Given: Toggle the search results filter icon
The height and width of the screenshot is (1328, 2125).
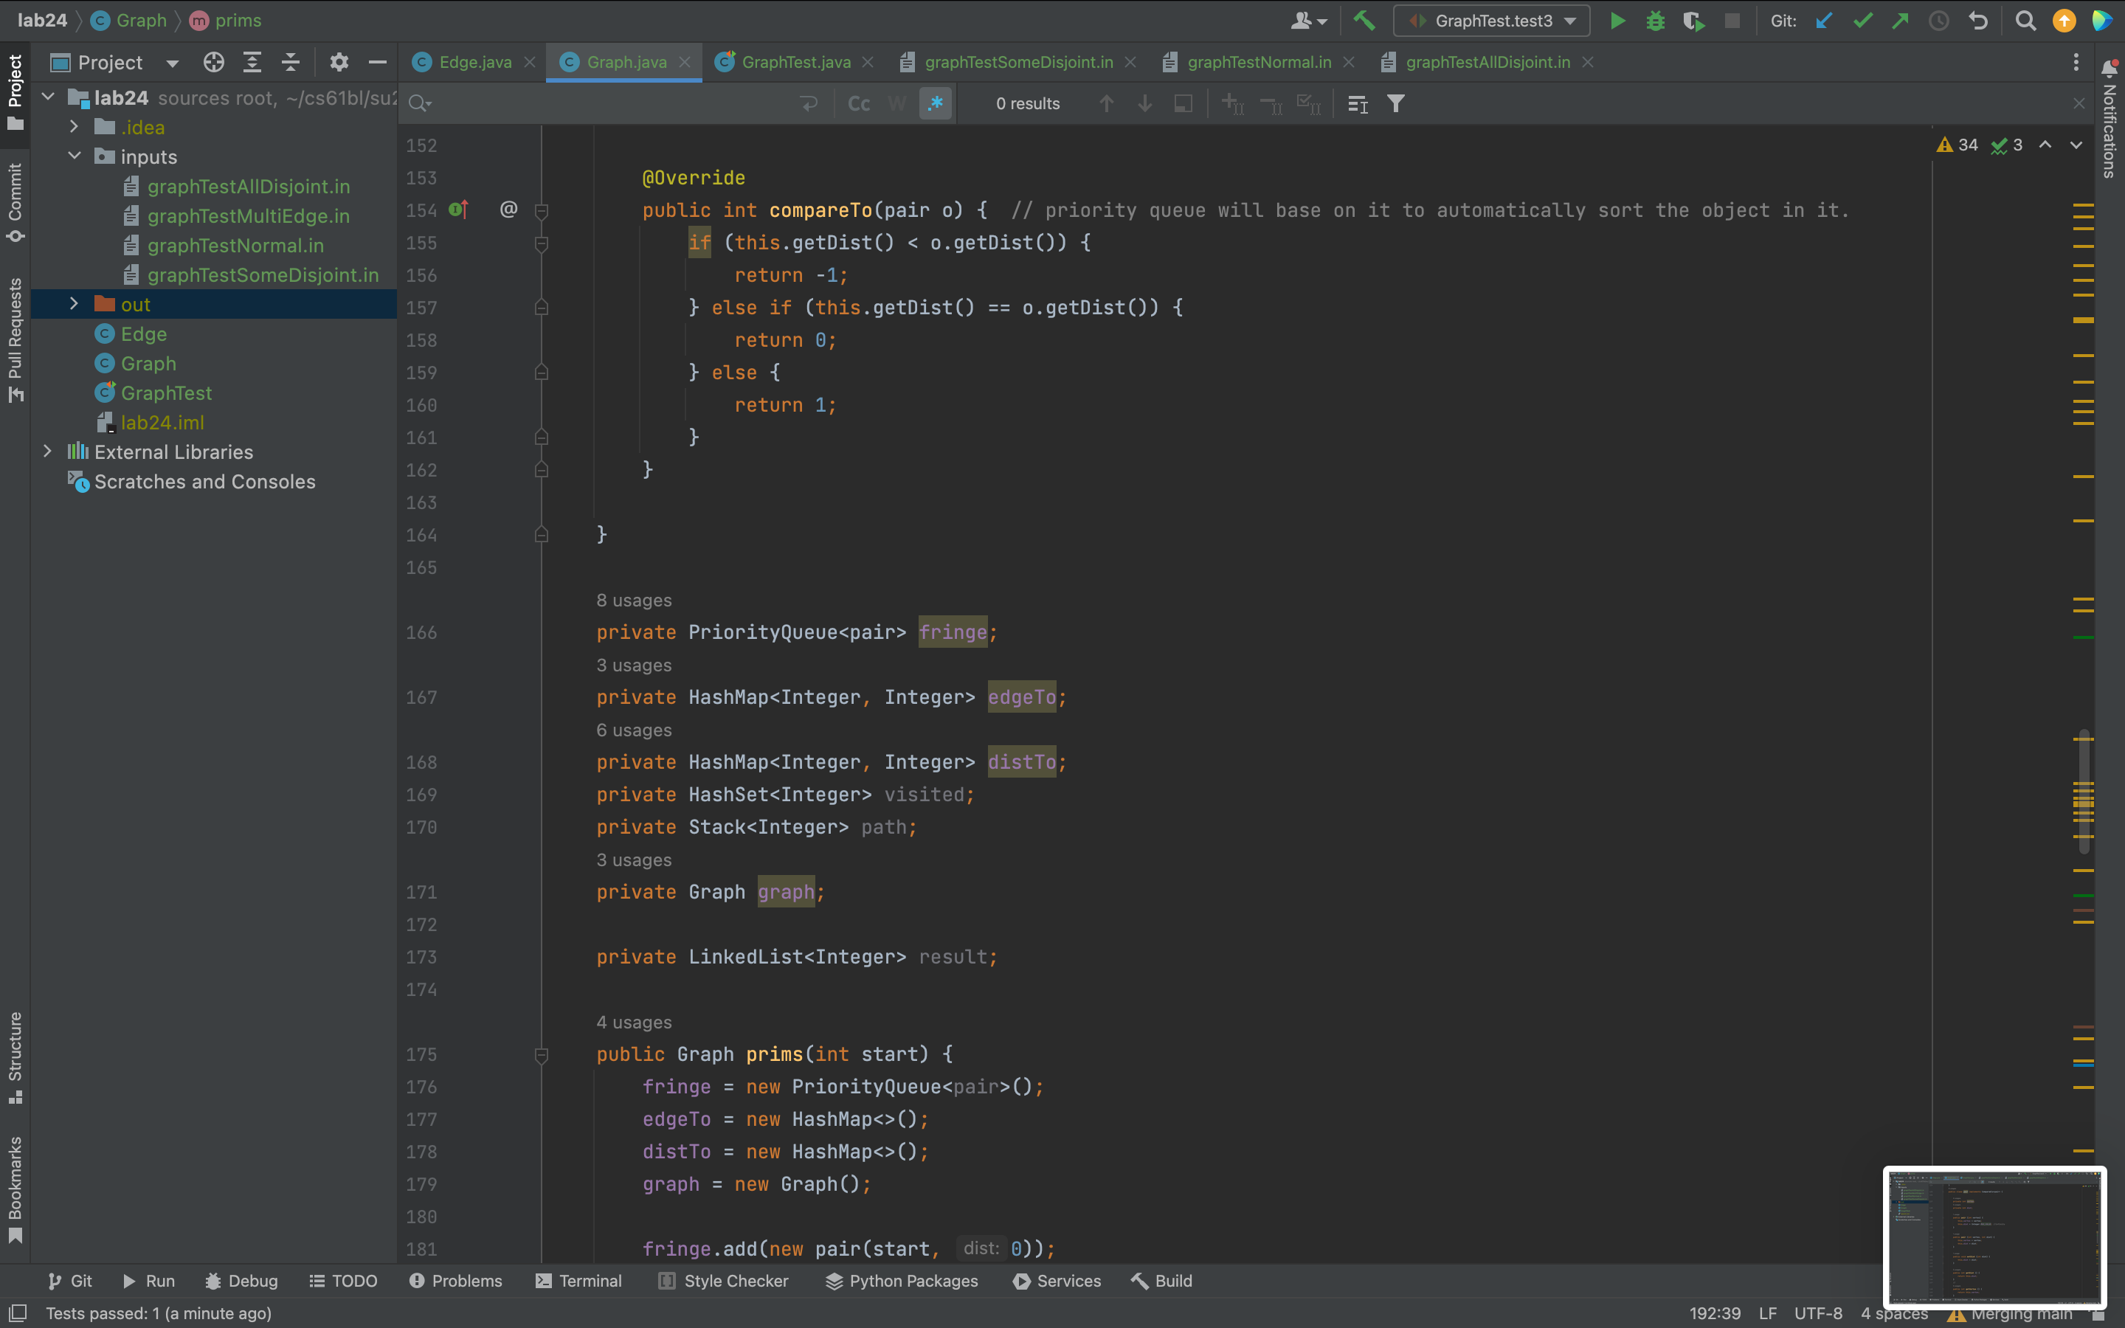Looking at the screenshot, I should pyautogui.click(x=1395, y=103).
